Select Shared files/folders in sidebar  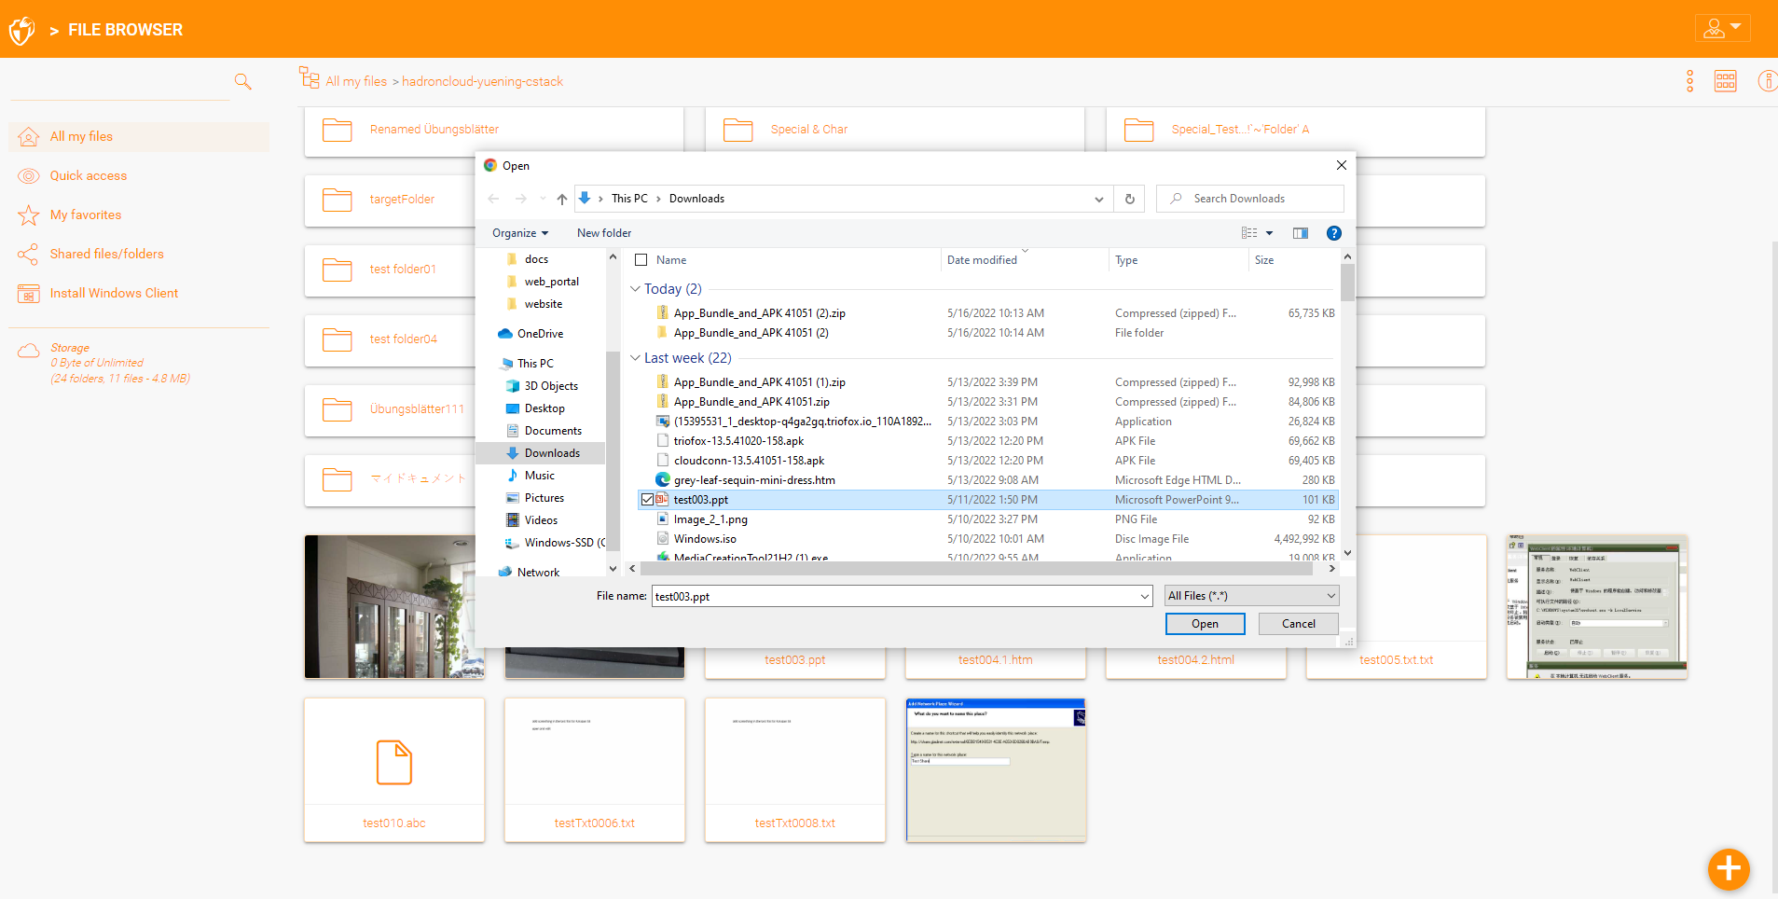pyautogui.click(x=107, y=255)
